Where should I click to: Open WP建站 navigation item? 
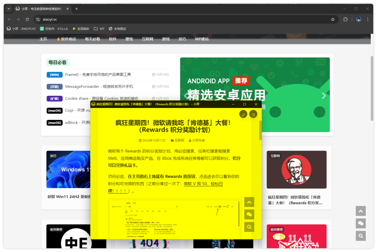(x=202, y=39)
